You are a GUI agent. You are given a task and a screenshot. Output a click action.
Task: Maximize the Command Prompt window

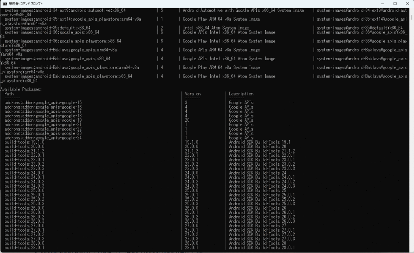coord(395,4)
